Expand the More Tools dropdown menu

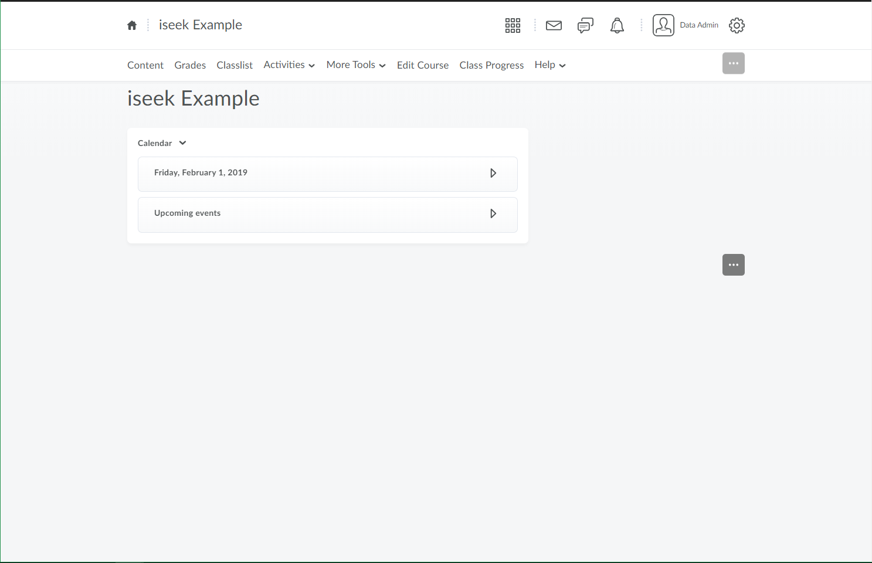[356, 65]
